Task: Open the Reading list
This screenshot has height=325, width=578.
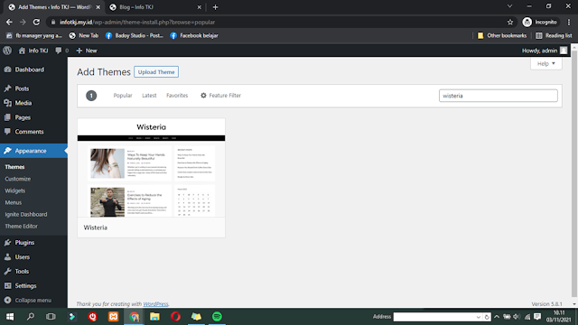Action: 554,35
